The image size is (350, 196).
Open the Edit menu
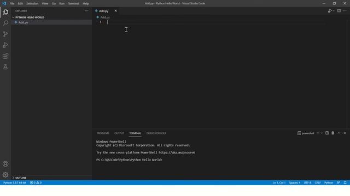(x=20, y=4)
